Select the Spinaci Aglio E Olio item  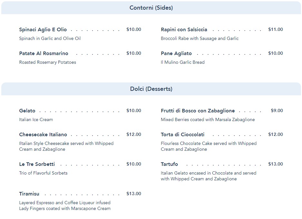(43, 30)
